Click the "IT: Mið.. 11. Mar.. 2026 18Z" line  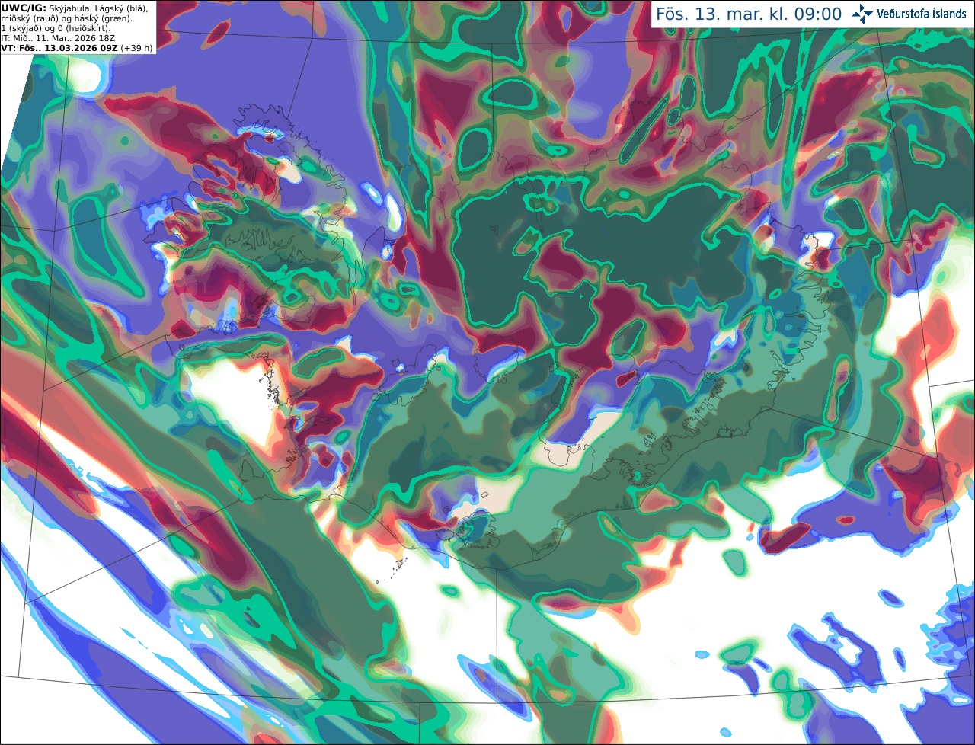coord(58,38)
